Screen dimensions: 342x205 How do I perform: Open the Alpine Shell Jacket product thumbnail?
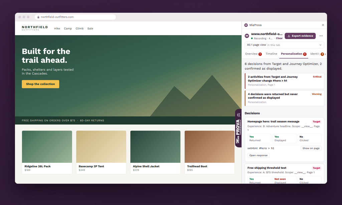[155, 147]
